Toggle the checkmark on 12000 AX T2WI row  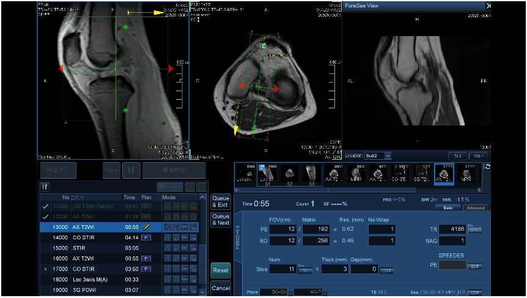pyautogui.click(x=45, y=217)
